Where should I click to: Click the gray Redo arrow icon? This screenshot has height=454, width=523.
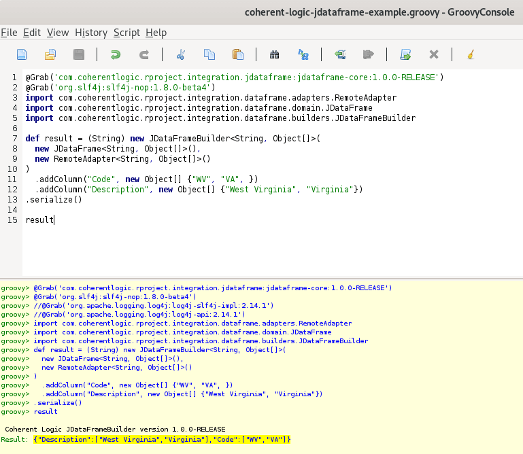144,54
